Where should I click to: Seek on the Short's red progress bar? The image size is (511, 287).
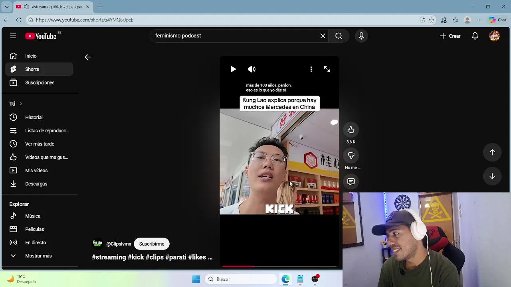click(x=279, y=266)
